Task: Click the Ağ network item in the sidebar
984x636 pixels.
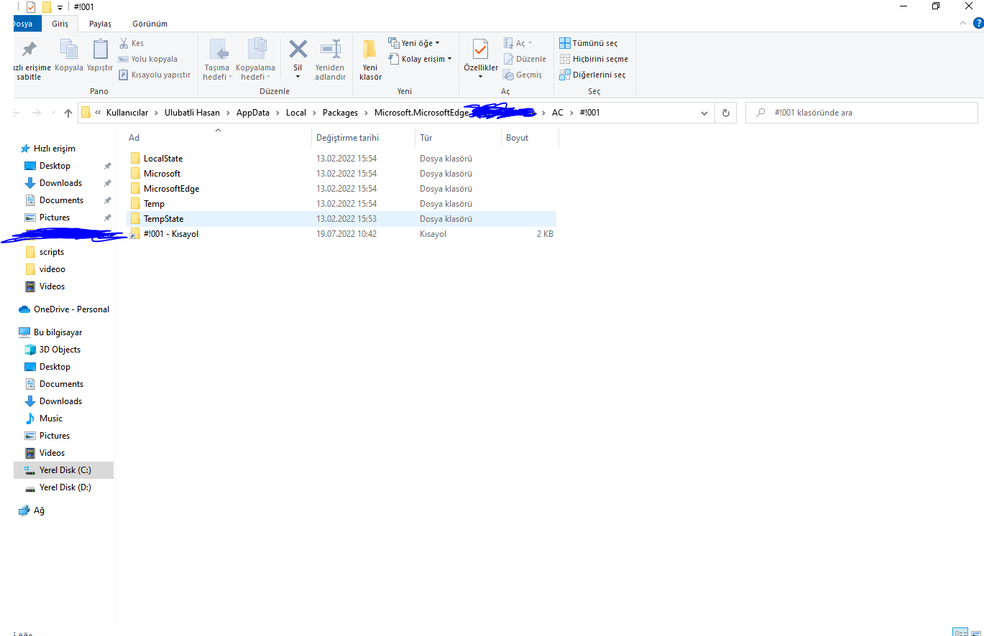Action: coord(32,510)
